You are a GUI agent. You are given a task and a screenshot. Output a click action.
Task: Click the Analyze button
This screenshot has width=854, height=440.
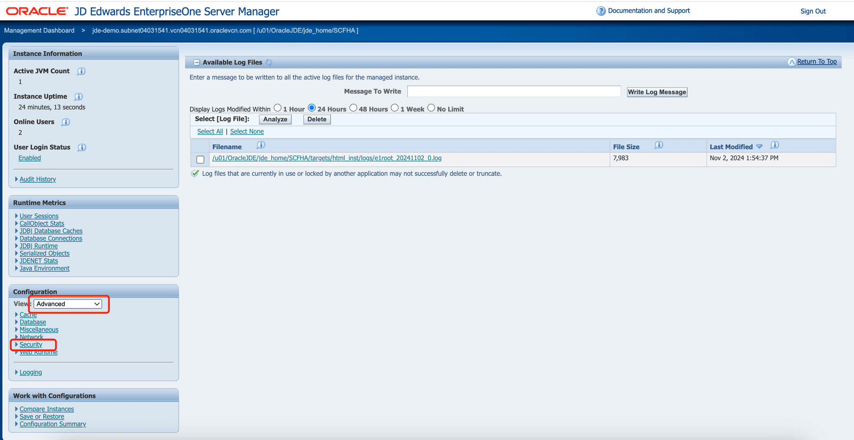(275, 119)
